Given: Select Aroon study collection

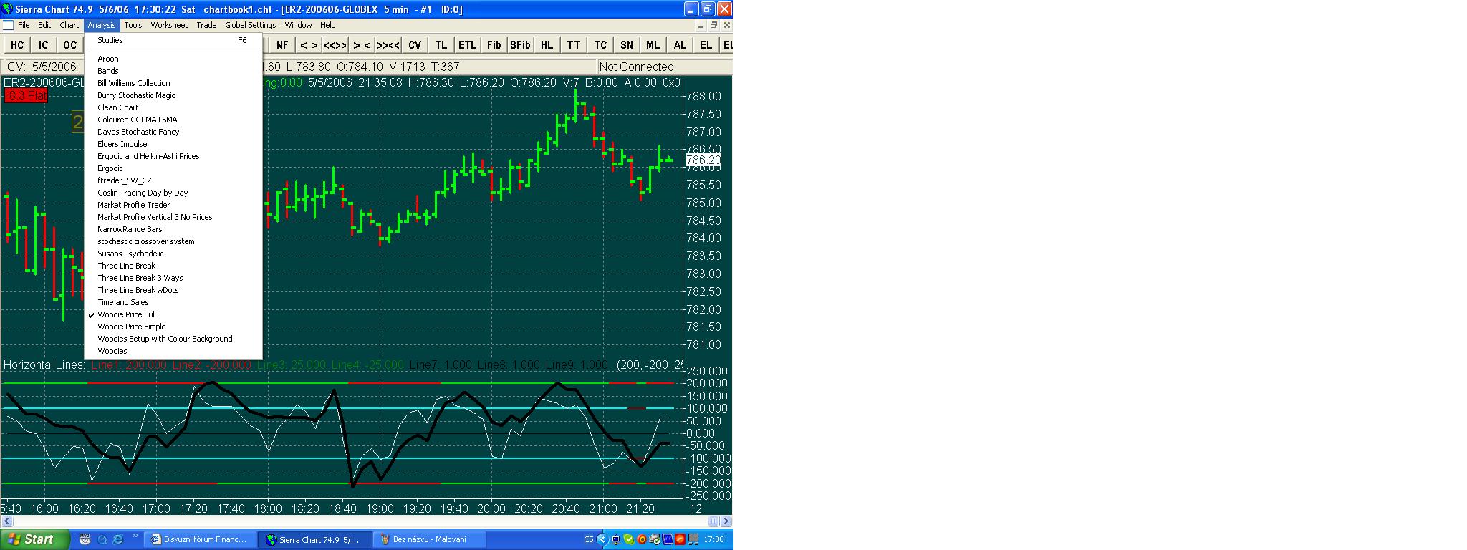Looking at the screenshot, I should pyautogui.click(x=173, y=59).
